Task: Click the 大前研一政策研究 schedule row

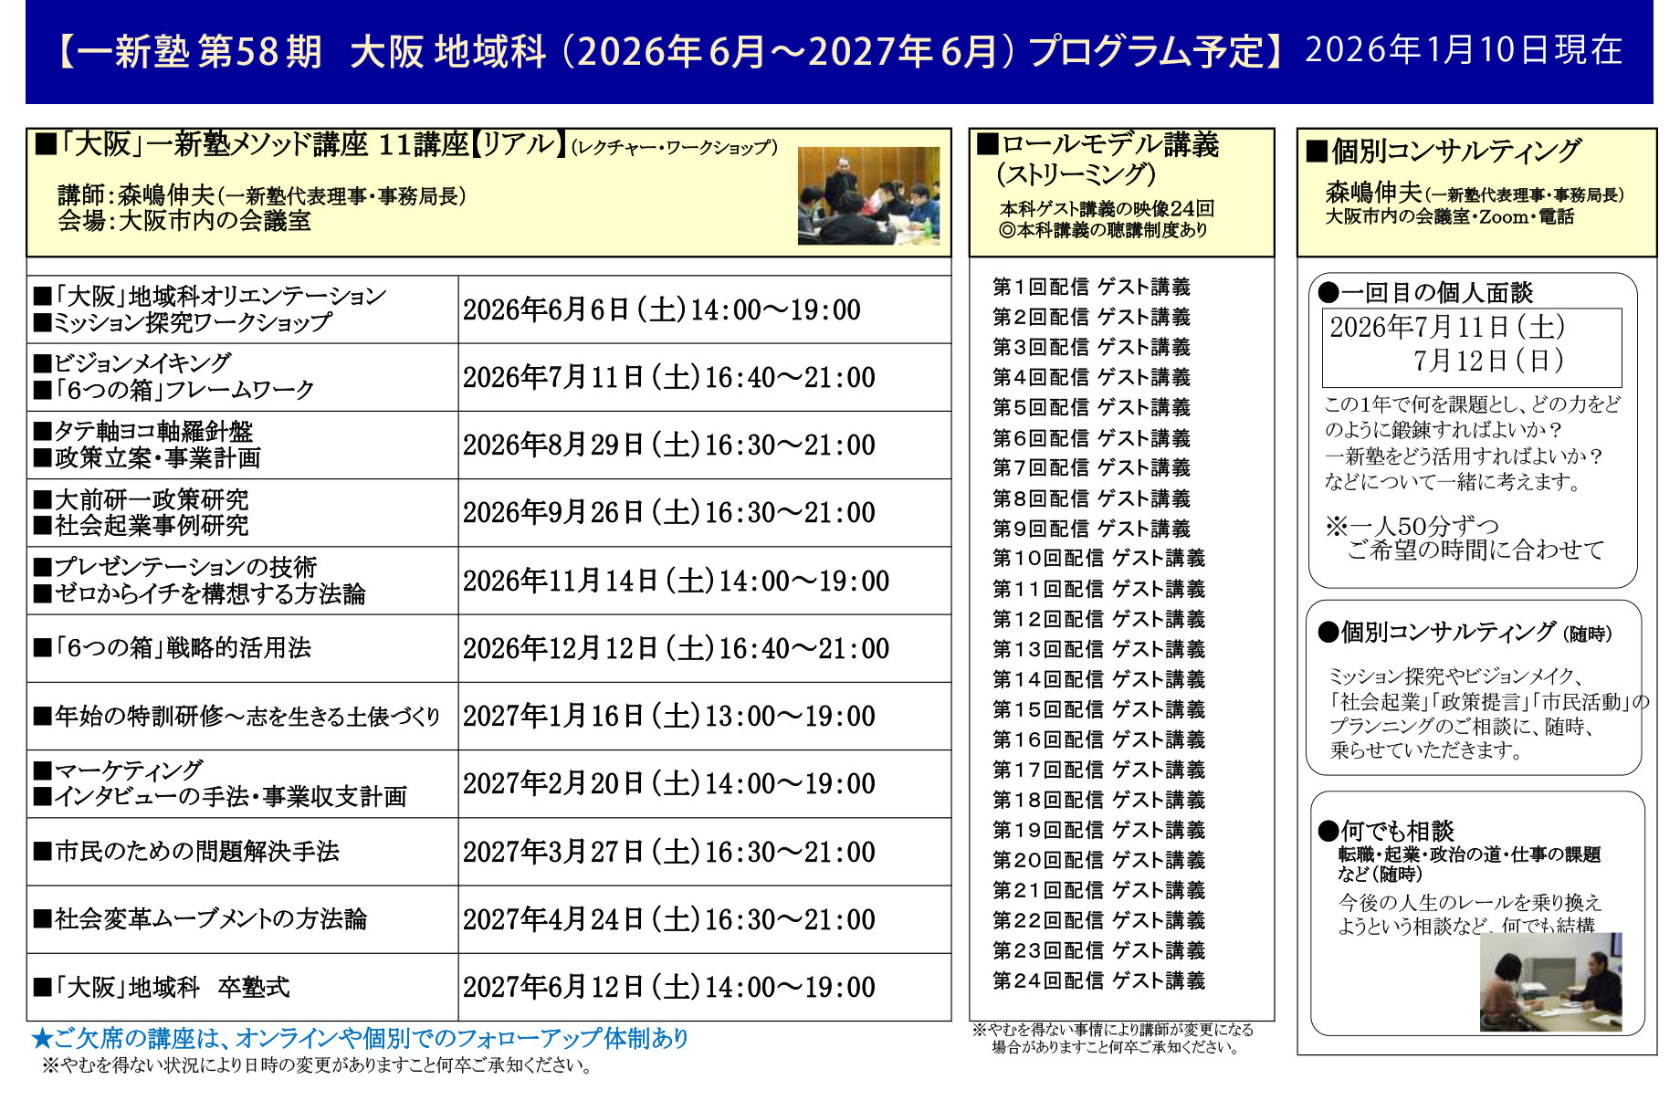Action: point(142,501)
